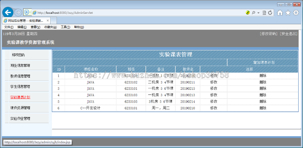Open the 文件(F) menu
The width and height of the screenshot is (303, 148).
click(9, 27)
